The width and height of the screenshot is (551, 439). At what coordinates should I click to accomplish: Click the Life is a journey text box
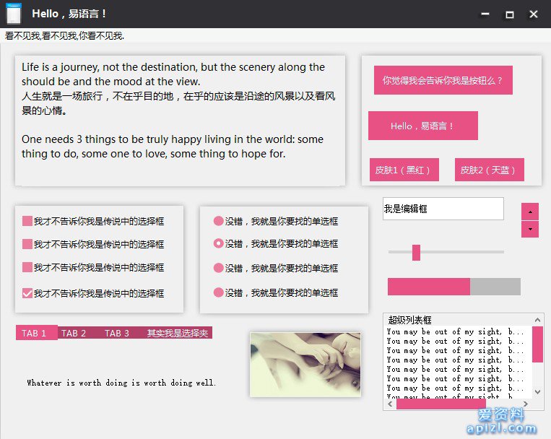(180, 121)
